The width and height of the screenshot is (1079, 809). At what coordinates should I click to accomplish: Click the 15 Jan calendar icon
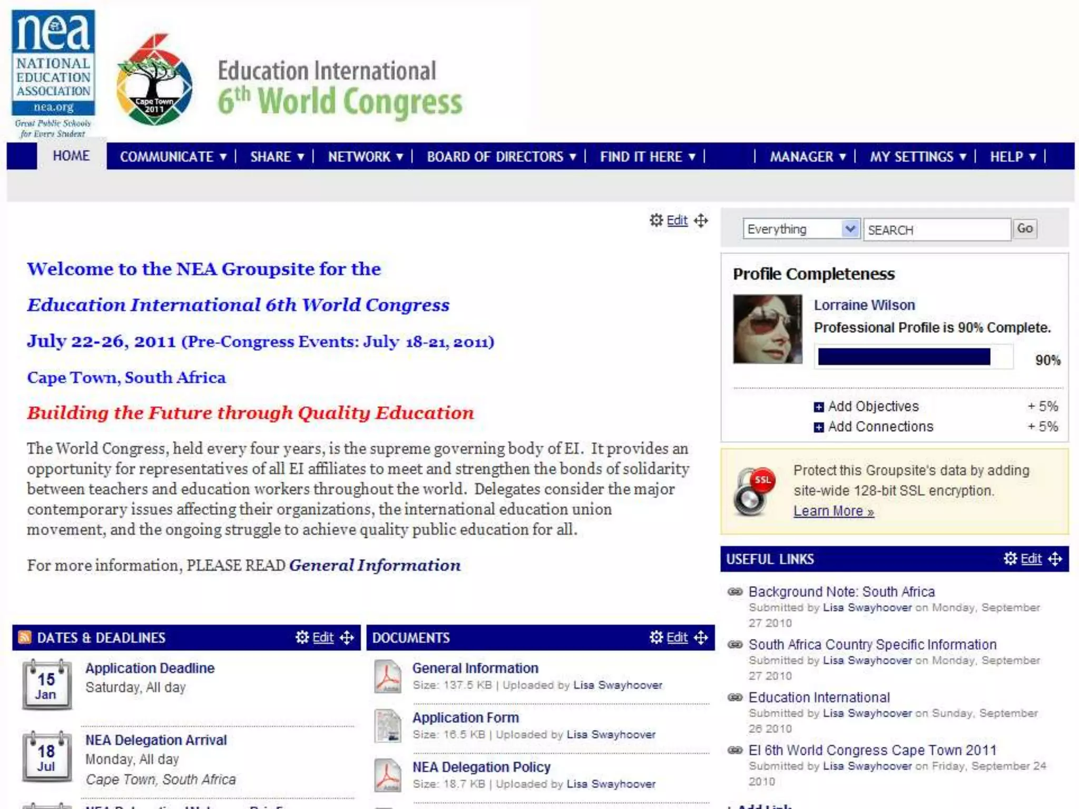pos(47,684)
